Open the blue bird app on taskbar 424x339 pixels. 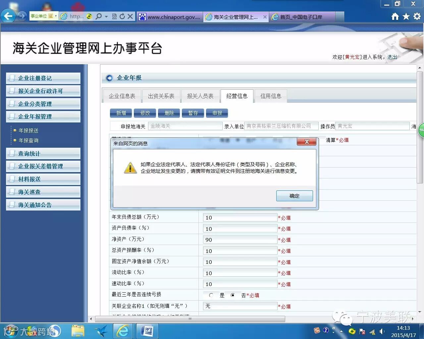pos(101,331)
